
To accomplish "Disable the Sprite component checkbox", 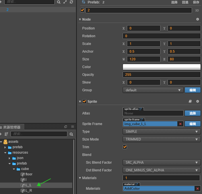I will [x=84, y=101].
